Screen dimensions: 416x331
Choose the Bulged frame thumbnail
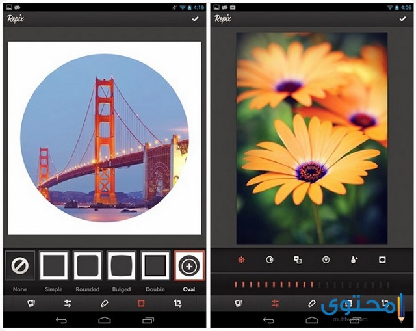pos(122,265)
